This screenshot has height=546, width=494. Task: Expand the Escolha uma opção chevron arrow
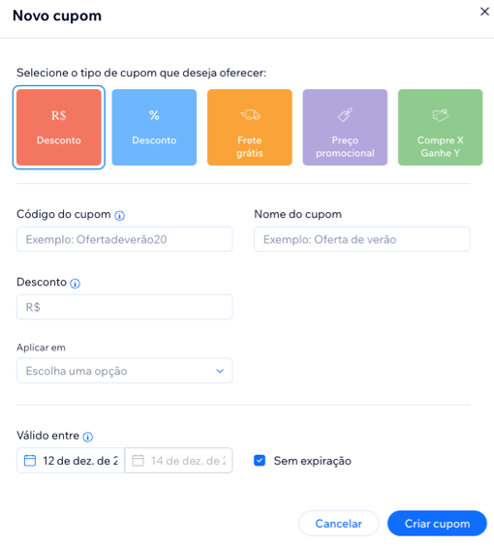pos(220,371)
